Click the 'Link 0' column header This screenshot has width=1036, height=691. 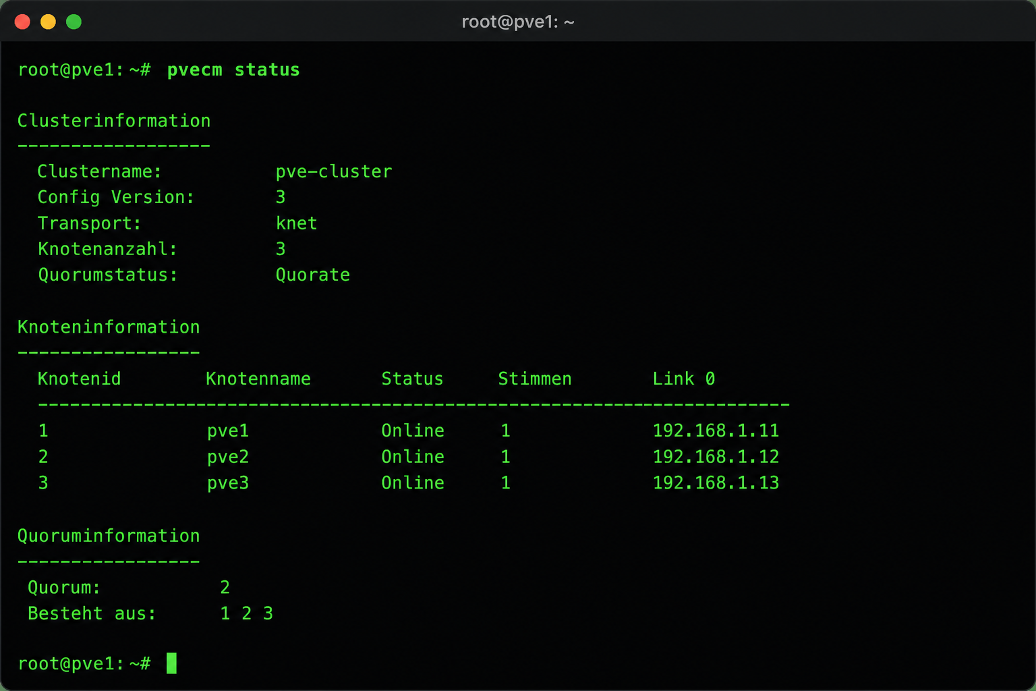pyautogui.click(x=684, y=379)
